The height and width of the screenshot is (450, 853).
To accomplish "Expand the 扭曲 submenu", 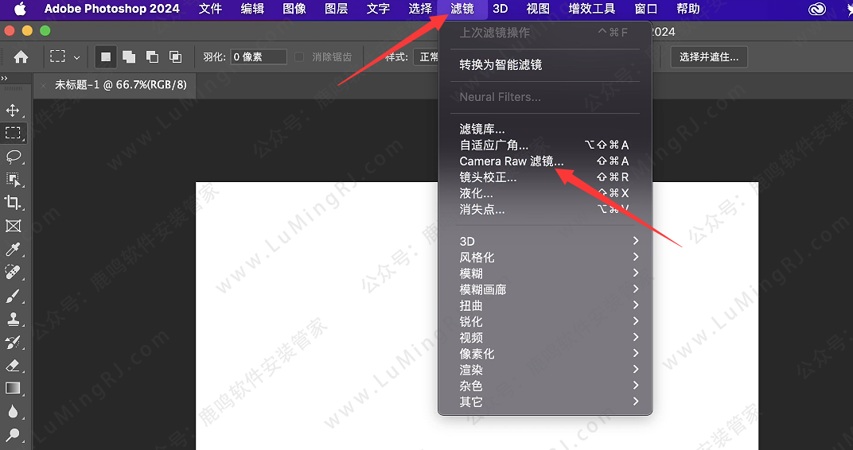I will click(x=545, y=305).
